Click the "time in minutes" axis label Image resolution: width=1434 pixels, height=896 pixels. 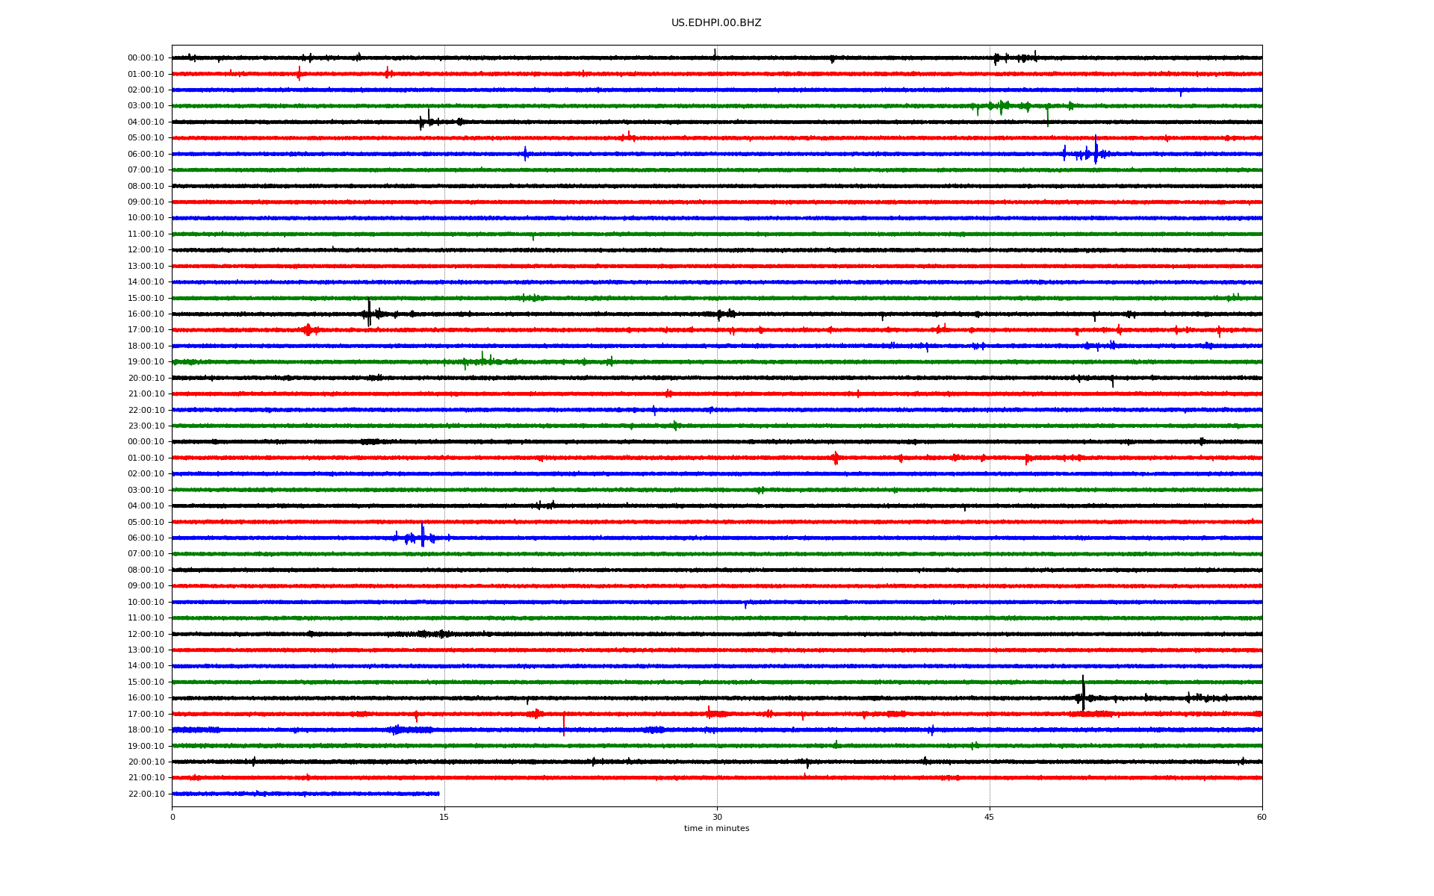(716, 828)
